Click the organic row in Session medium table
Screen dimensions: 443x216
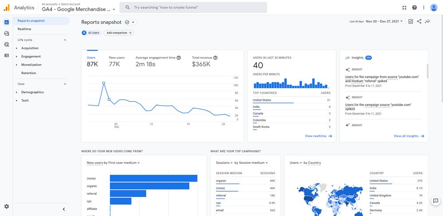(246, 181)
